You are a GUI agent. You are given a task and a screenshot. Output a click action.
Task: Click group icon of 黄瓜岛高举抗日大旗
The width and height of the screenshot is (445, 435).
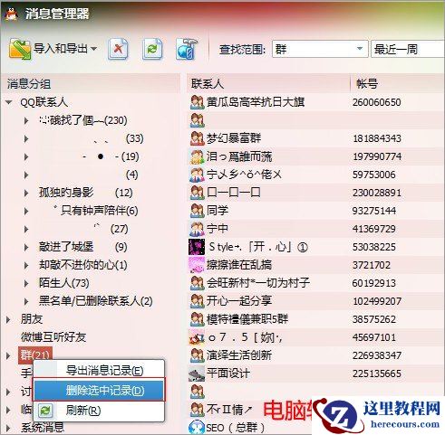pyautogui.click(x=198, y=102)
